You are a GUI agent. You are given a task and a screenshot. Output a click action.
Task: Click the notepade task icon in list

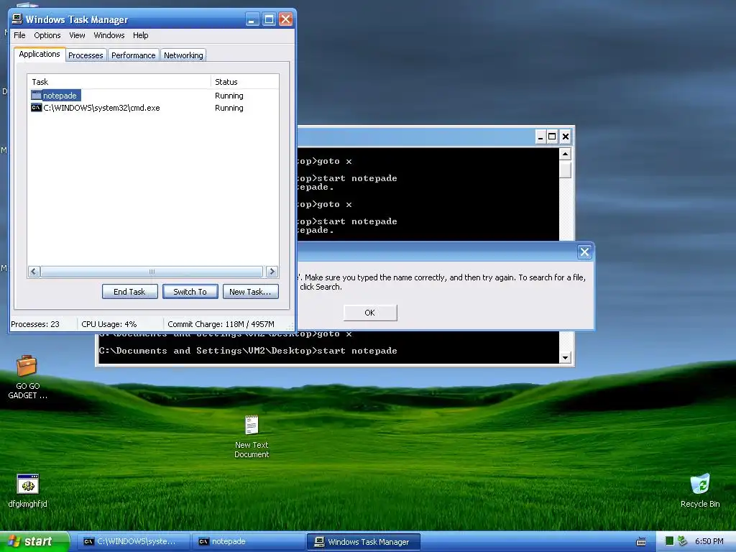click(36, 96)
